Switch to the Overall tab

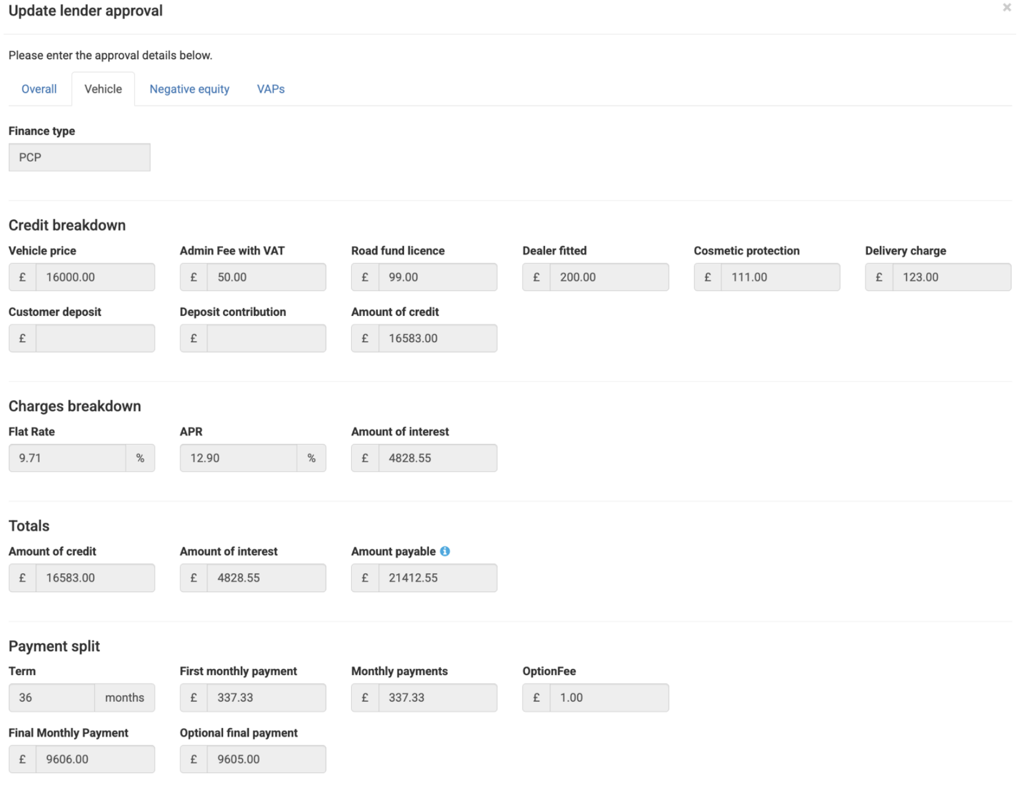[x=39, y=89]
